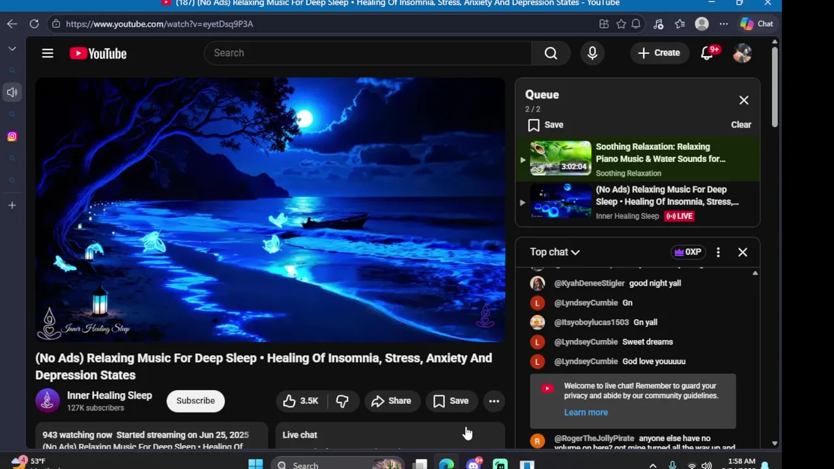The width and height of the screenshot is (834, 469).
Task: Click chat scroll up arrow
Action: 756,273
